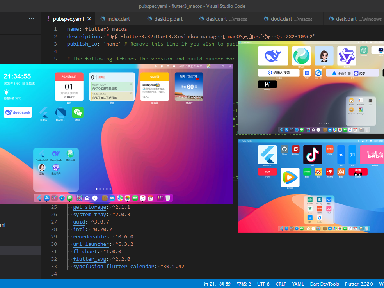Open the Flutter3.32 icon in the desktop folder

click(41, 155)
